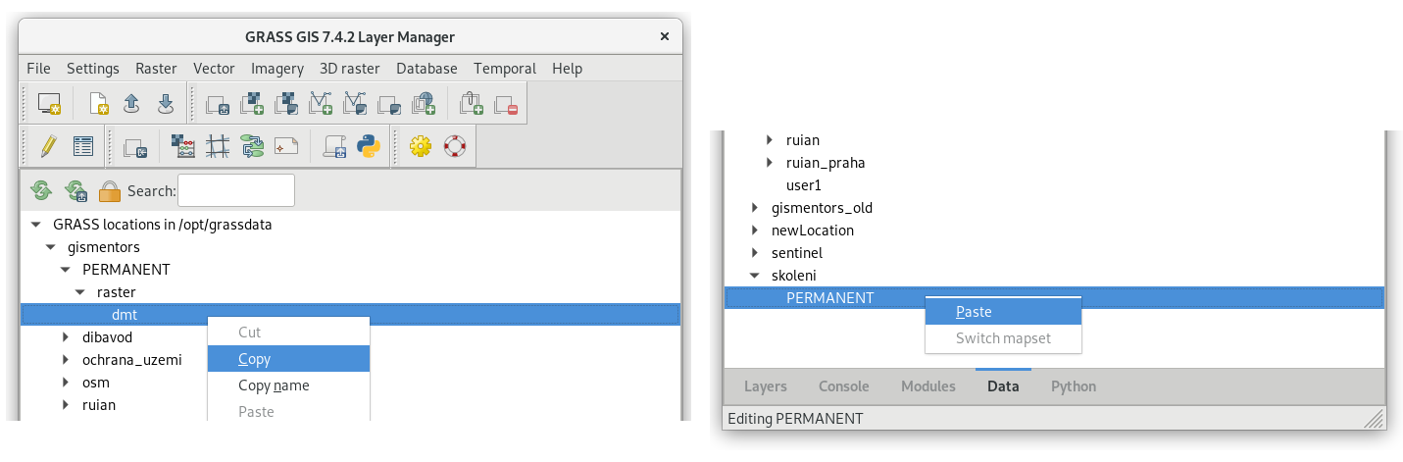Image resolution: width=1403 pixels, height=462 pixels.
Task: Switch to the Console tab
Action: 844,386
